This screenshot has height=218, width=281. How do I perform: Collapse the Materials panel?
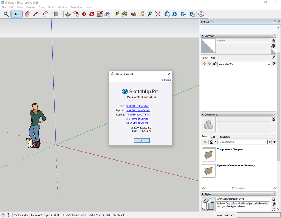click(x=203, y=36)
